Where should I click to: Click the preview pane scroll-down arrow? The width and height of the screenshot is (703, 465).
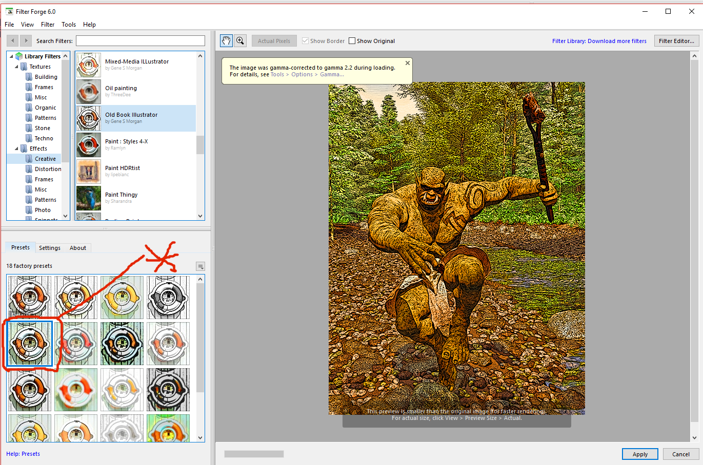click(x=695, y=438)
